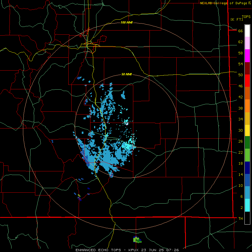252x252 pixels.
Task: Click the "NEXLAB-College of DuPage" text
Action: tap(223, 3)
